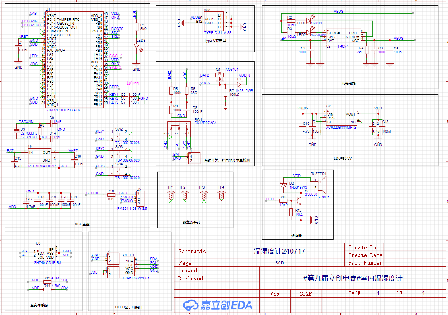Click the OLED显示屏接口 section title
The image size is (448, 315).
point(128,307)
